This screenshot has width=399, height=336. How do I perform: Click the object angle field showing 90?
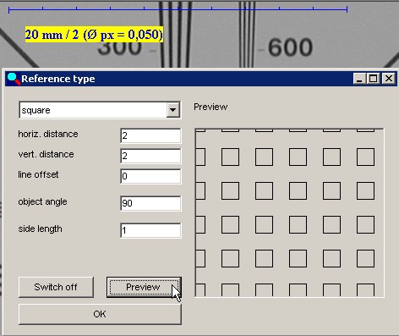coord(150,203)
